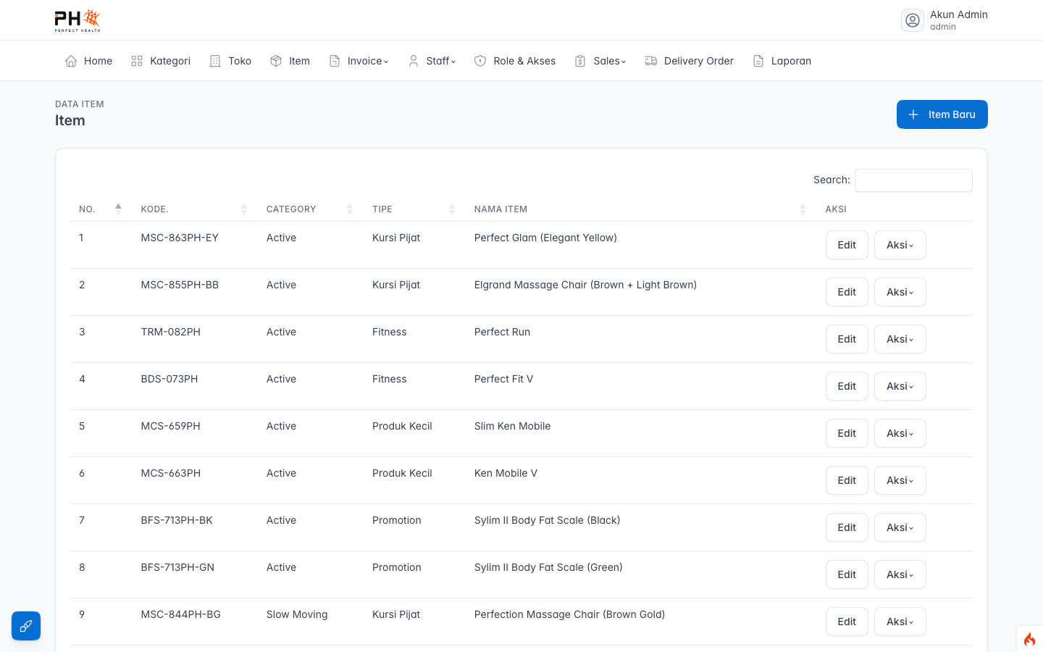Open Aksi dropdown for Ken Mobile V
Image resolution: width=1043 pixels, height=652 pixels.
[900, 480]
